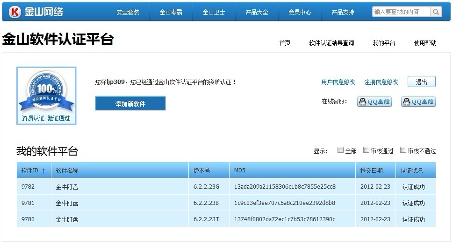453x245 pixels.
Task: Click MD5 value starting 13748f08
Action: pos(285,219)
